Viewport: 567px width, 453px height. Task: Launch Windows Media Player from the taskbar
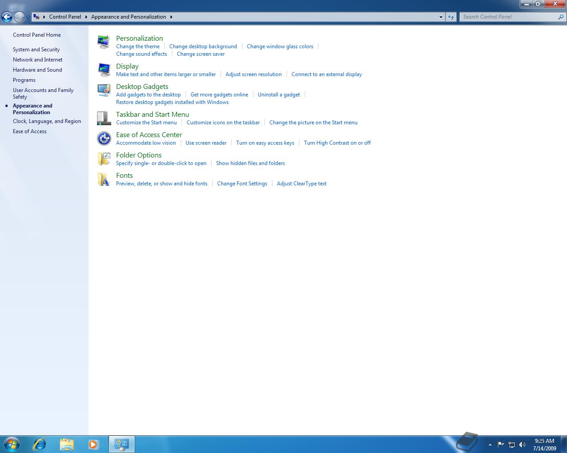(x=93, y=444)
